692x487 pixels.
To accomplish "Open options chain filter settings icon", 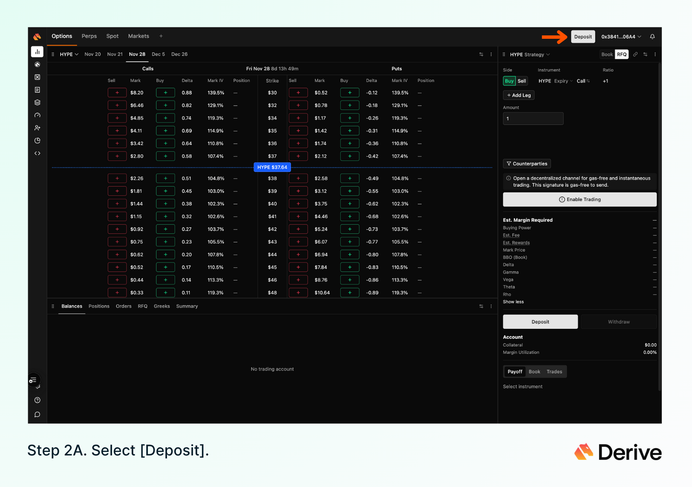I will (x=482, y=54).
